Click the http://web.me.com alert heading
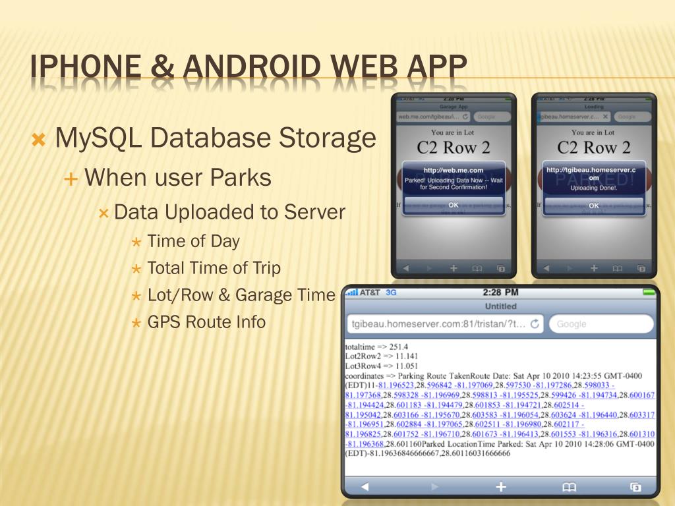 coord(454,171)
